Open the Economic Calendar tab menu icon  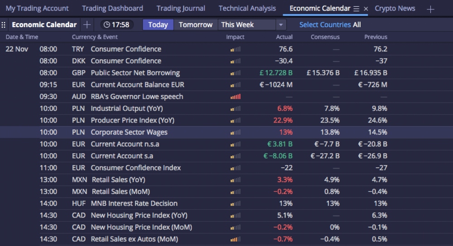pos(356,9)
